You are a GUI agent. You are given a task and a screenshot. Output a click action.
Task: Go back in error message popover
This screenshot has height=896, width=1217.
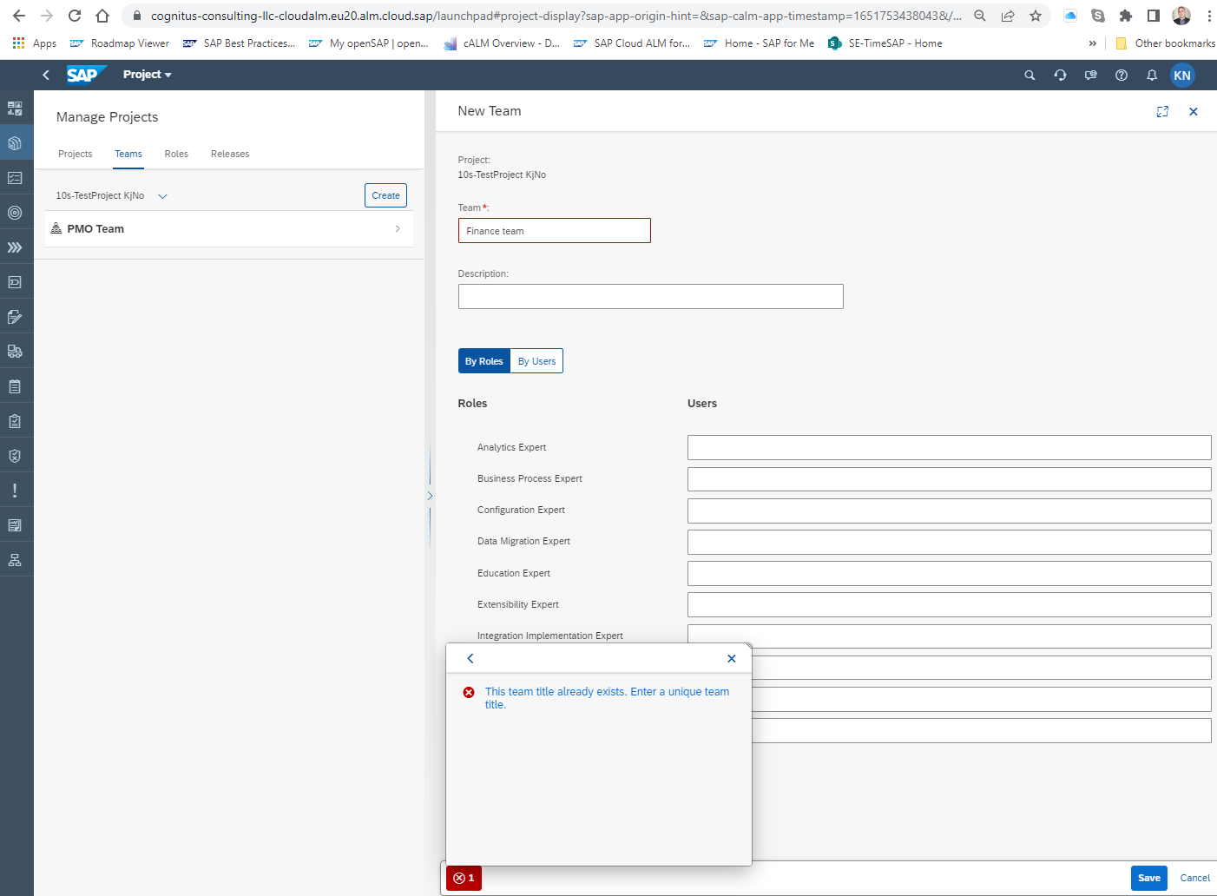[470, 659]
